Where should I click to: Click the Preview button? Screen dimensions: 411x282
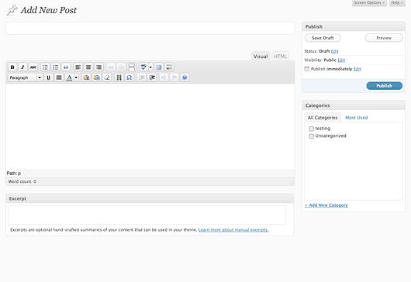(384, 38)
